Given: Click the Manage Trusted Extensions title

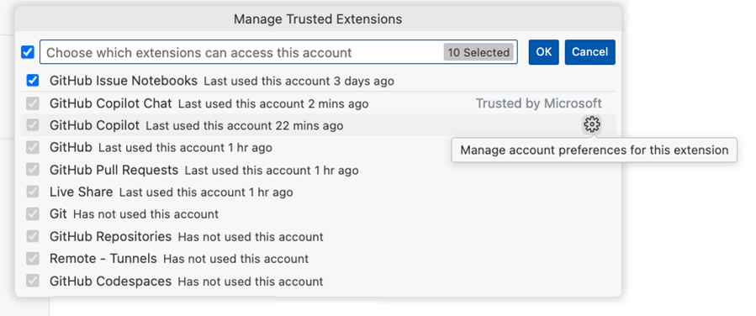Looking at the screenshot, I should coord(318,19).
